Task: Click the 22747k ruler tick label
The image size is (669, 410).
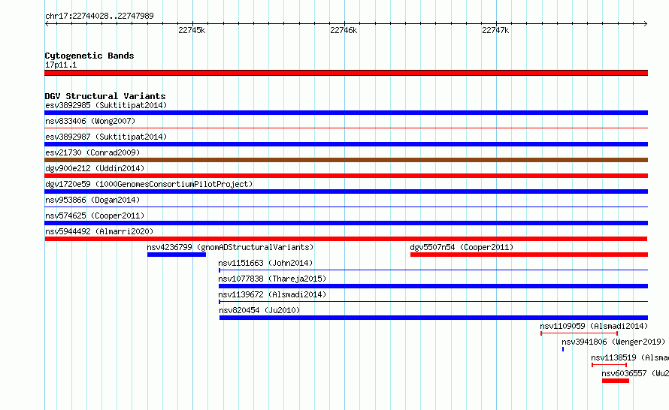Action: point(495,30)
